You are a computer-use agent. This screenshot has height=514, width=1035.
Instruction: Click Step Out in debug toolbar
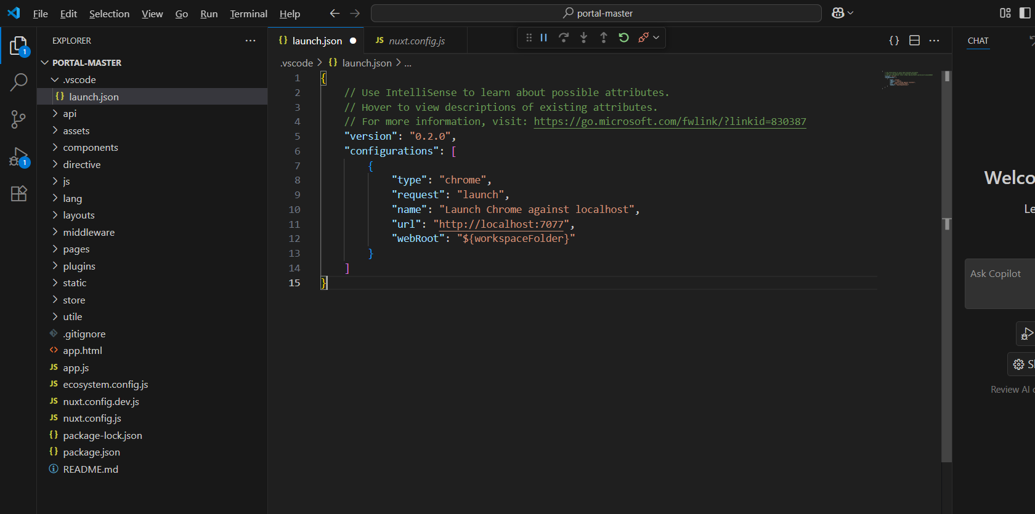click(x=604, y=38)
